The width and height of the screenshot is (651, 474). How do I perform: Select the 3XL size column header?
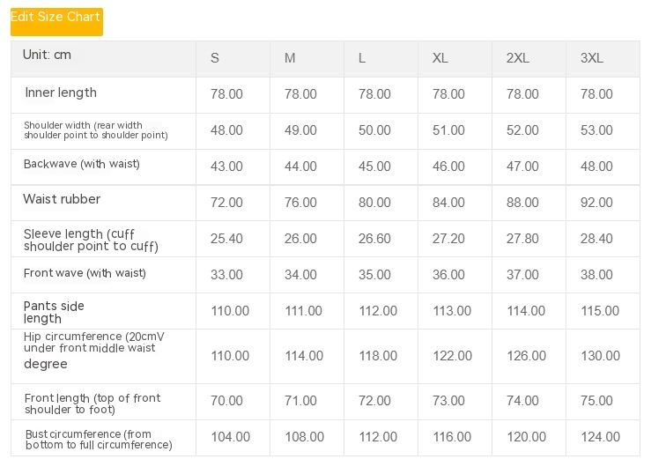(x=592, y=58)
